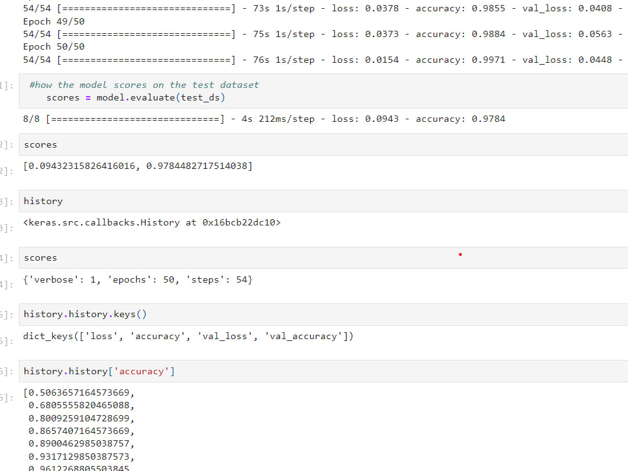Click the 8/8 evaluation progress output line
Viewport: 628px width, 471px height.
[x=264, y=119]
